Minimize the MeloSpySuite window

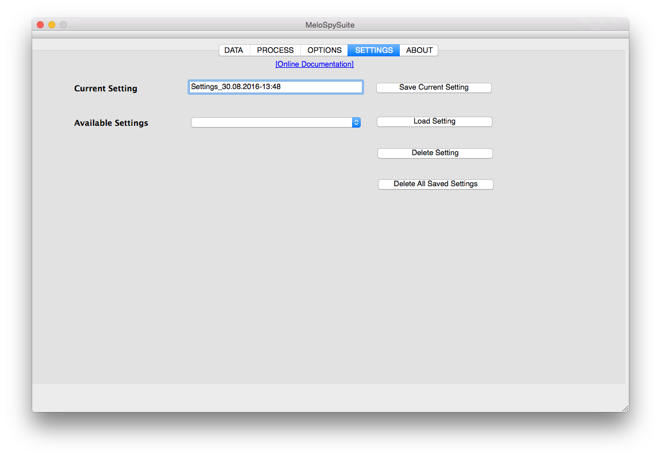coord(52,25)
